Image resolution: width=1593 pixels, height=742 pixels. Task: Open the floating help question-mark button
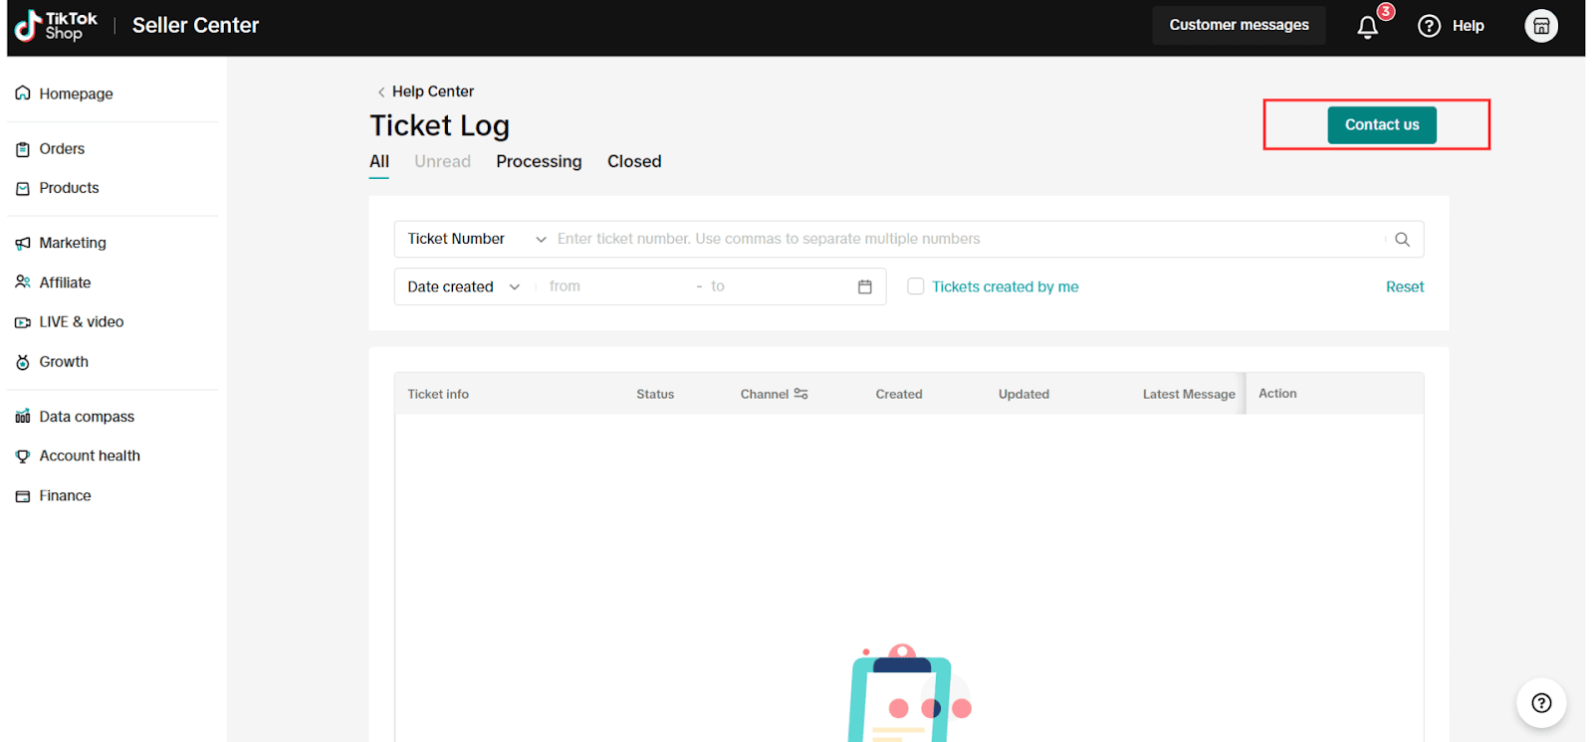[x=1540, y=703]
